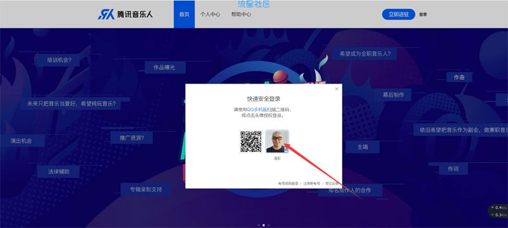Click the 专辑录制支持 tag
Image resolution: width=508 pixels, height=228 pixels.
tap(146, 189)
